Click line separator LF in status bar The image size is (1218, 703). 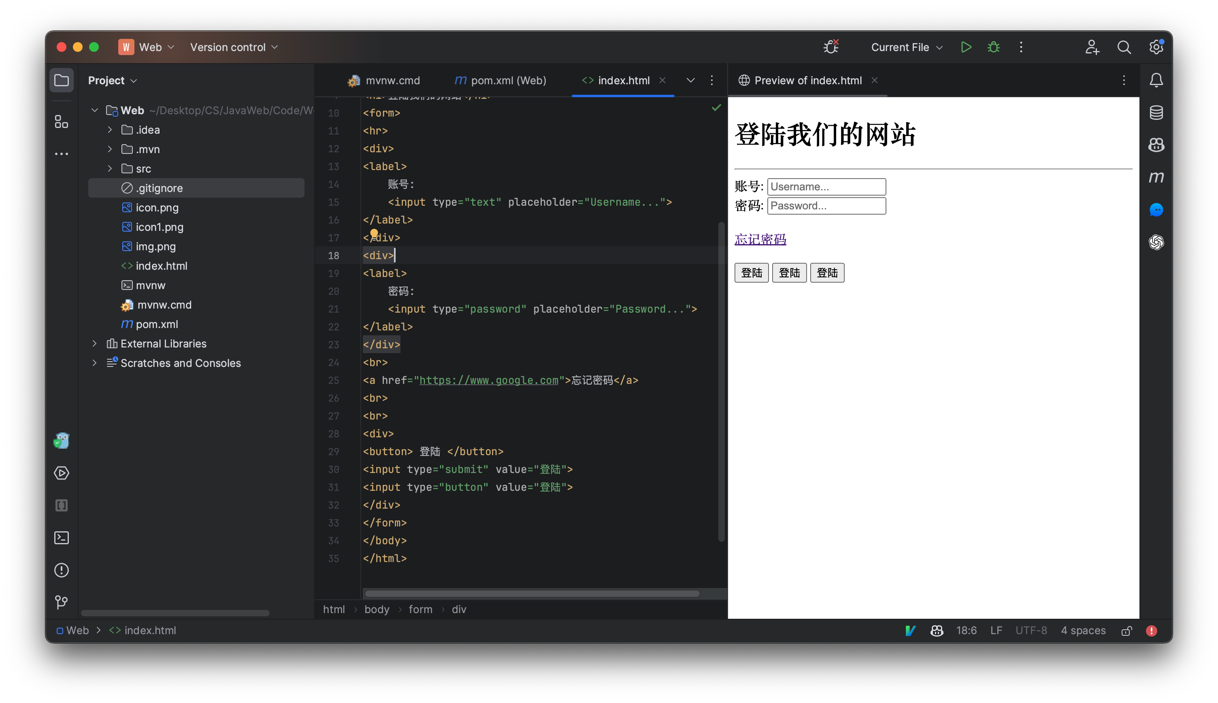point(996,631)
